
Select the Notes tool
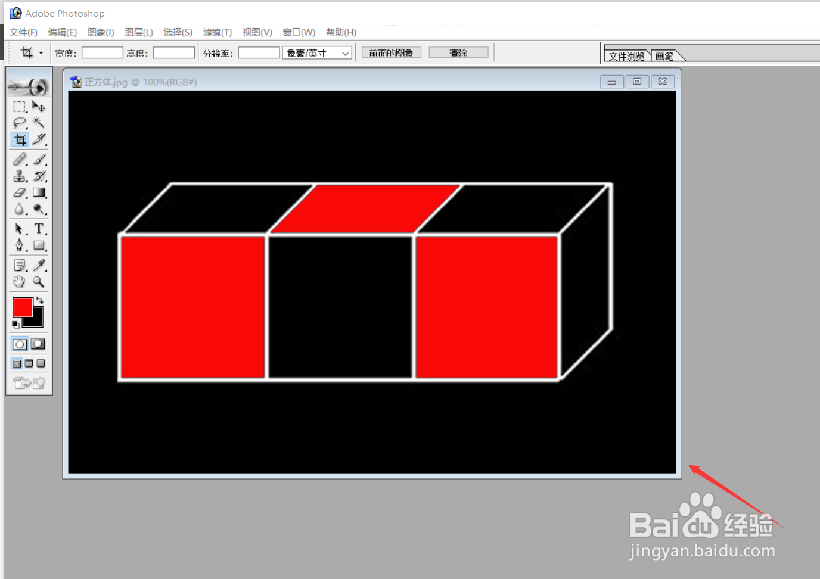20,266
